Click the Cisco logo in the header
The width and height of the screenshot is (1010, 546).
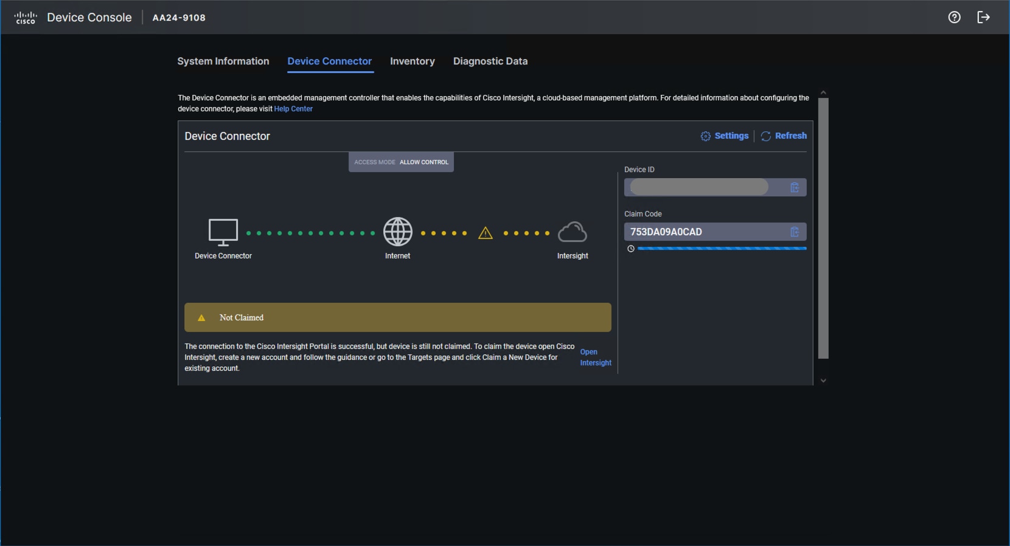(x=26, y=18)
